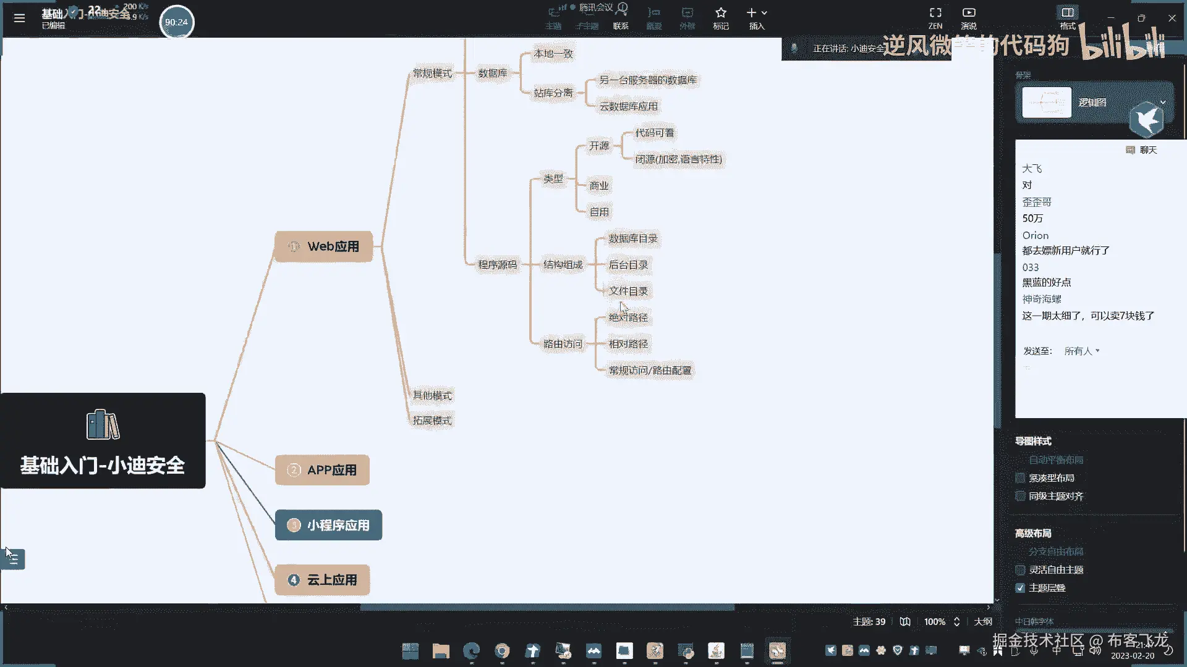Enable 同级主题对齐 checkbox
This screenshot has width=1187, height=667.
(1021, 496)
